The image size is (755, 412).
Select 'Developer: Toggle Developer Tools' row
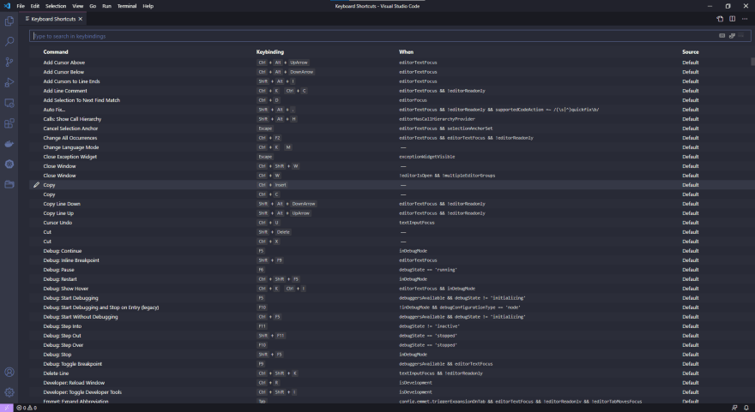click(x=390, y=392)
